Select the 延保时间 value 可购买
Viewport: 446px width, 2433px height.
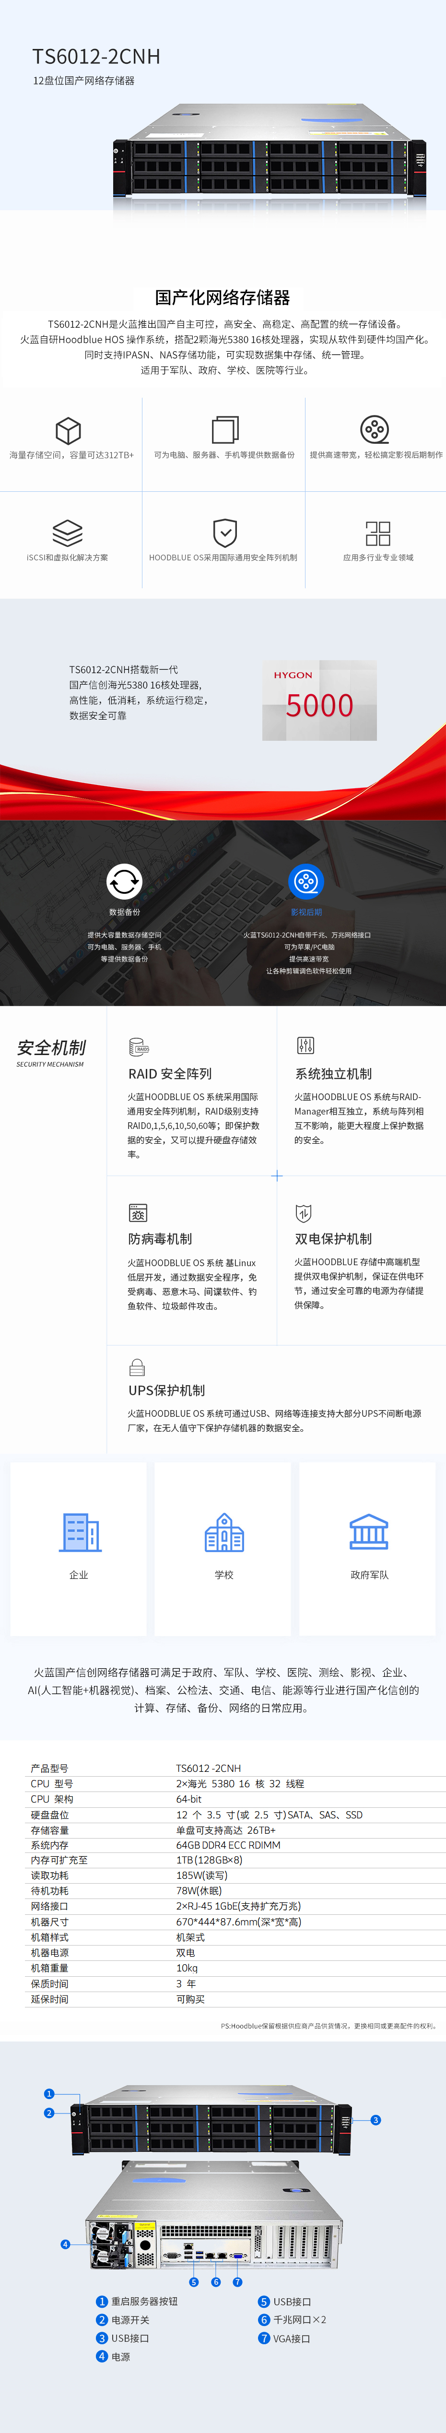point(190,1998)
